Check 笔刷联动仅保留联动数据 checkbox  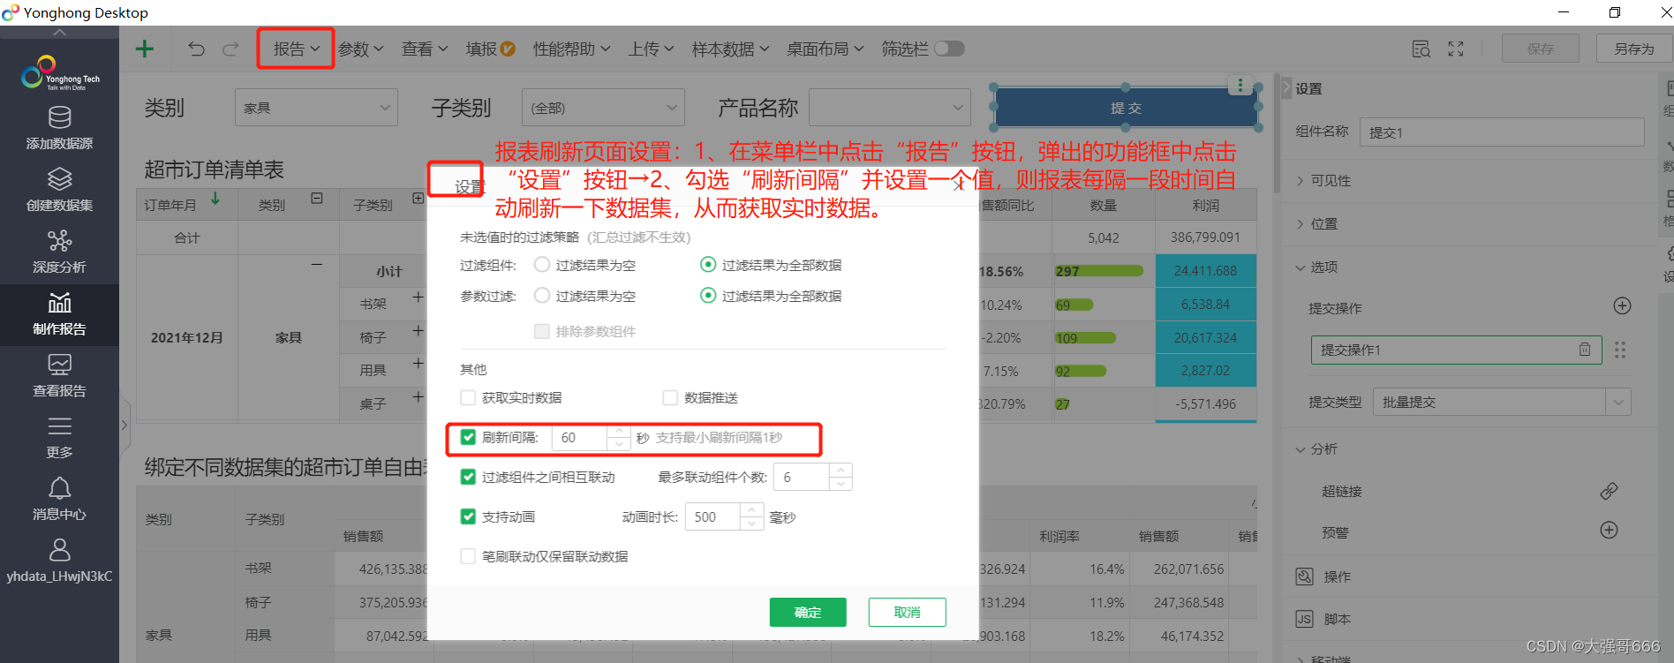pos(468,556)
